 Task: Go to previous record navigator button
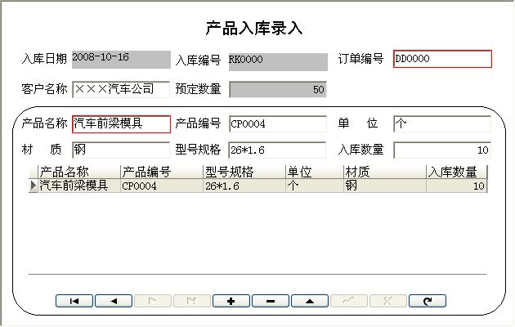(114, 301)
